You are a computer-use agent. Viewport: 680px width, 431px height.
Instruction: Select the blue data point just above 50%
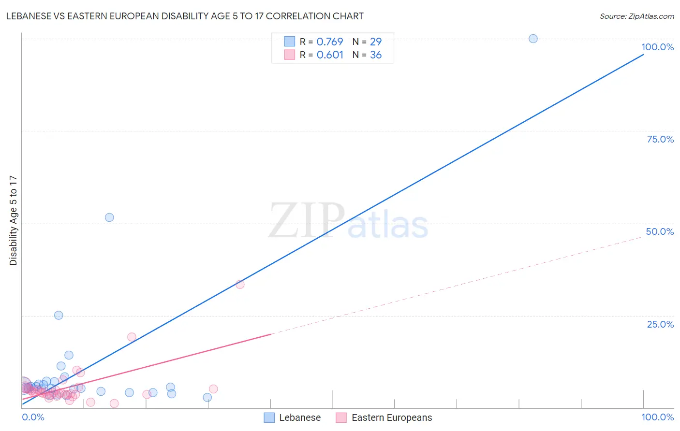pos(109,217)
